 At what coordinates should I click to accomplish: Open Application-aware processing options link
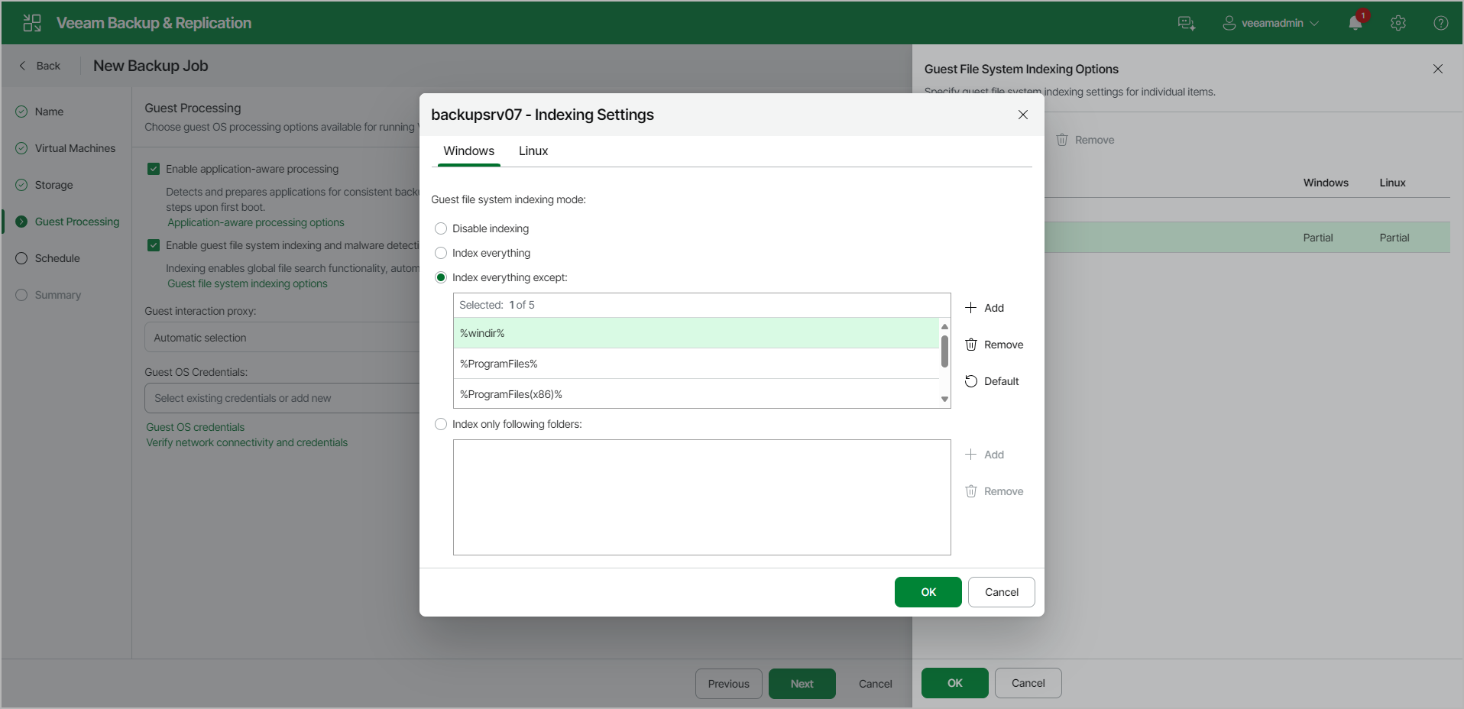[x=256, y=222]
